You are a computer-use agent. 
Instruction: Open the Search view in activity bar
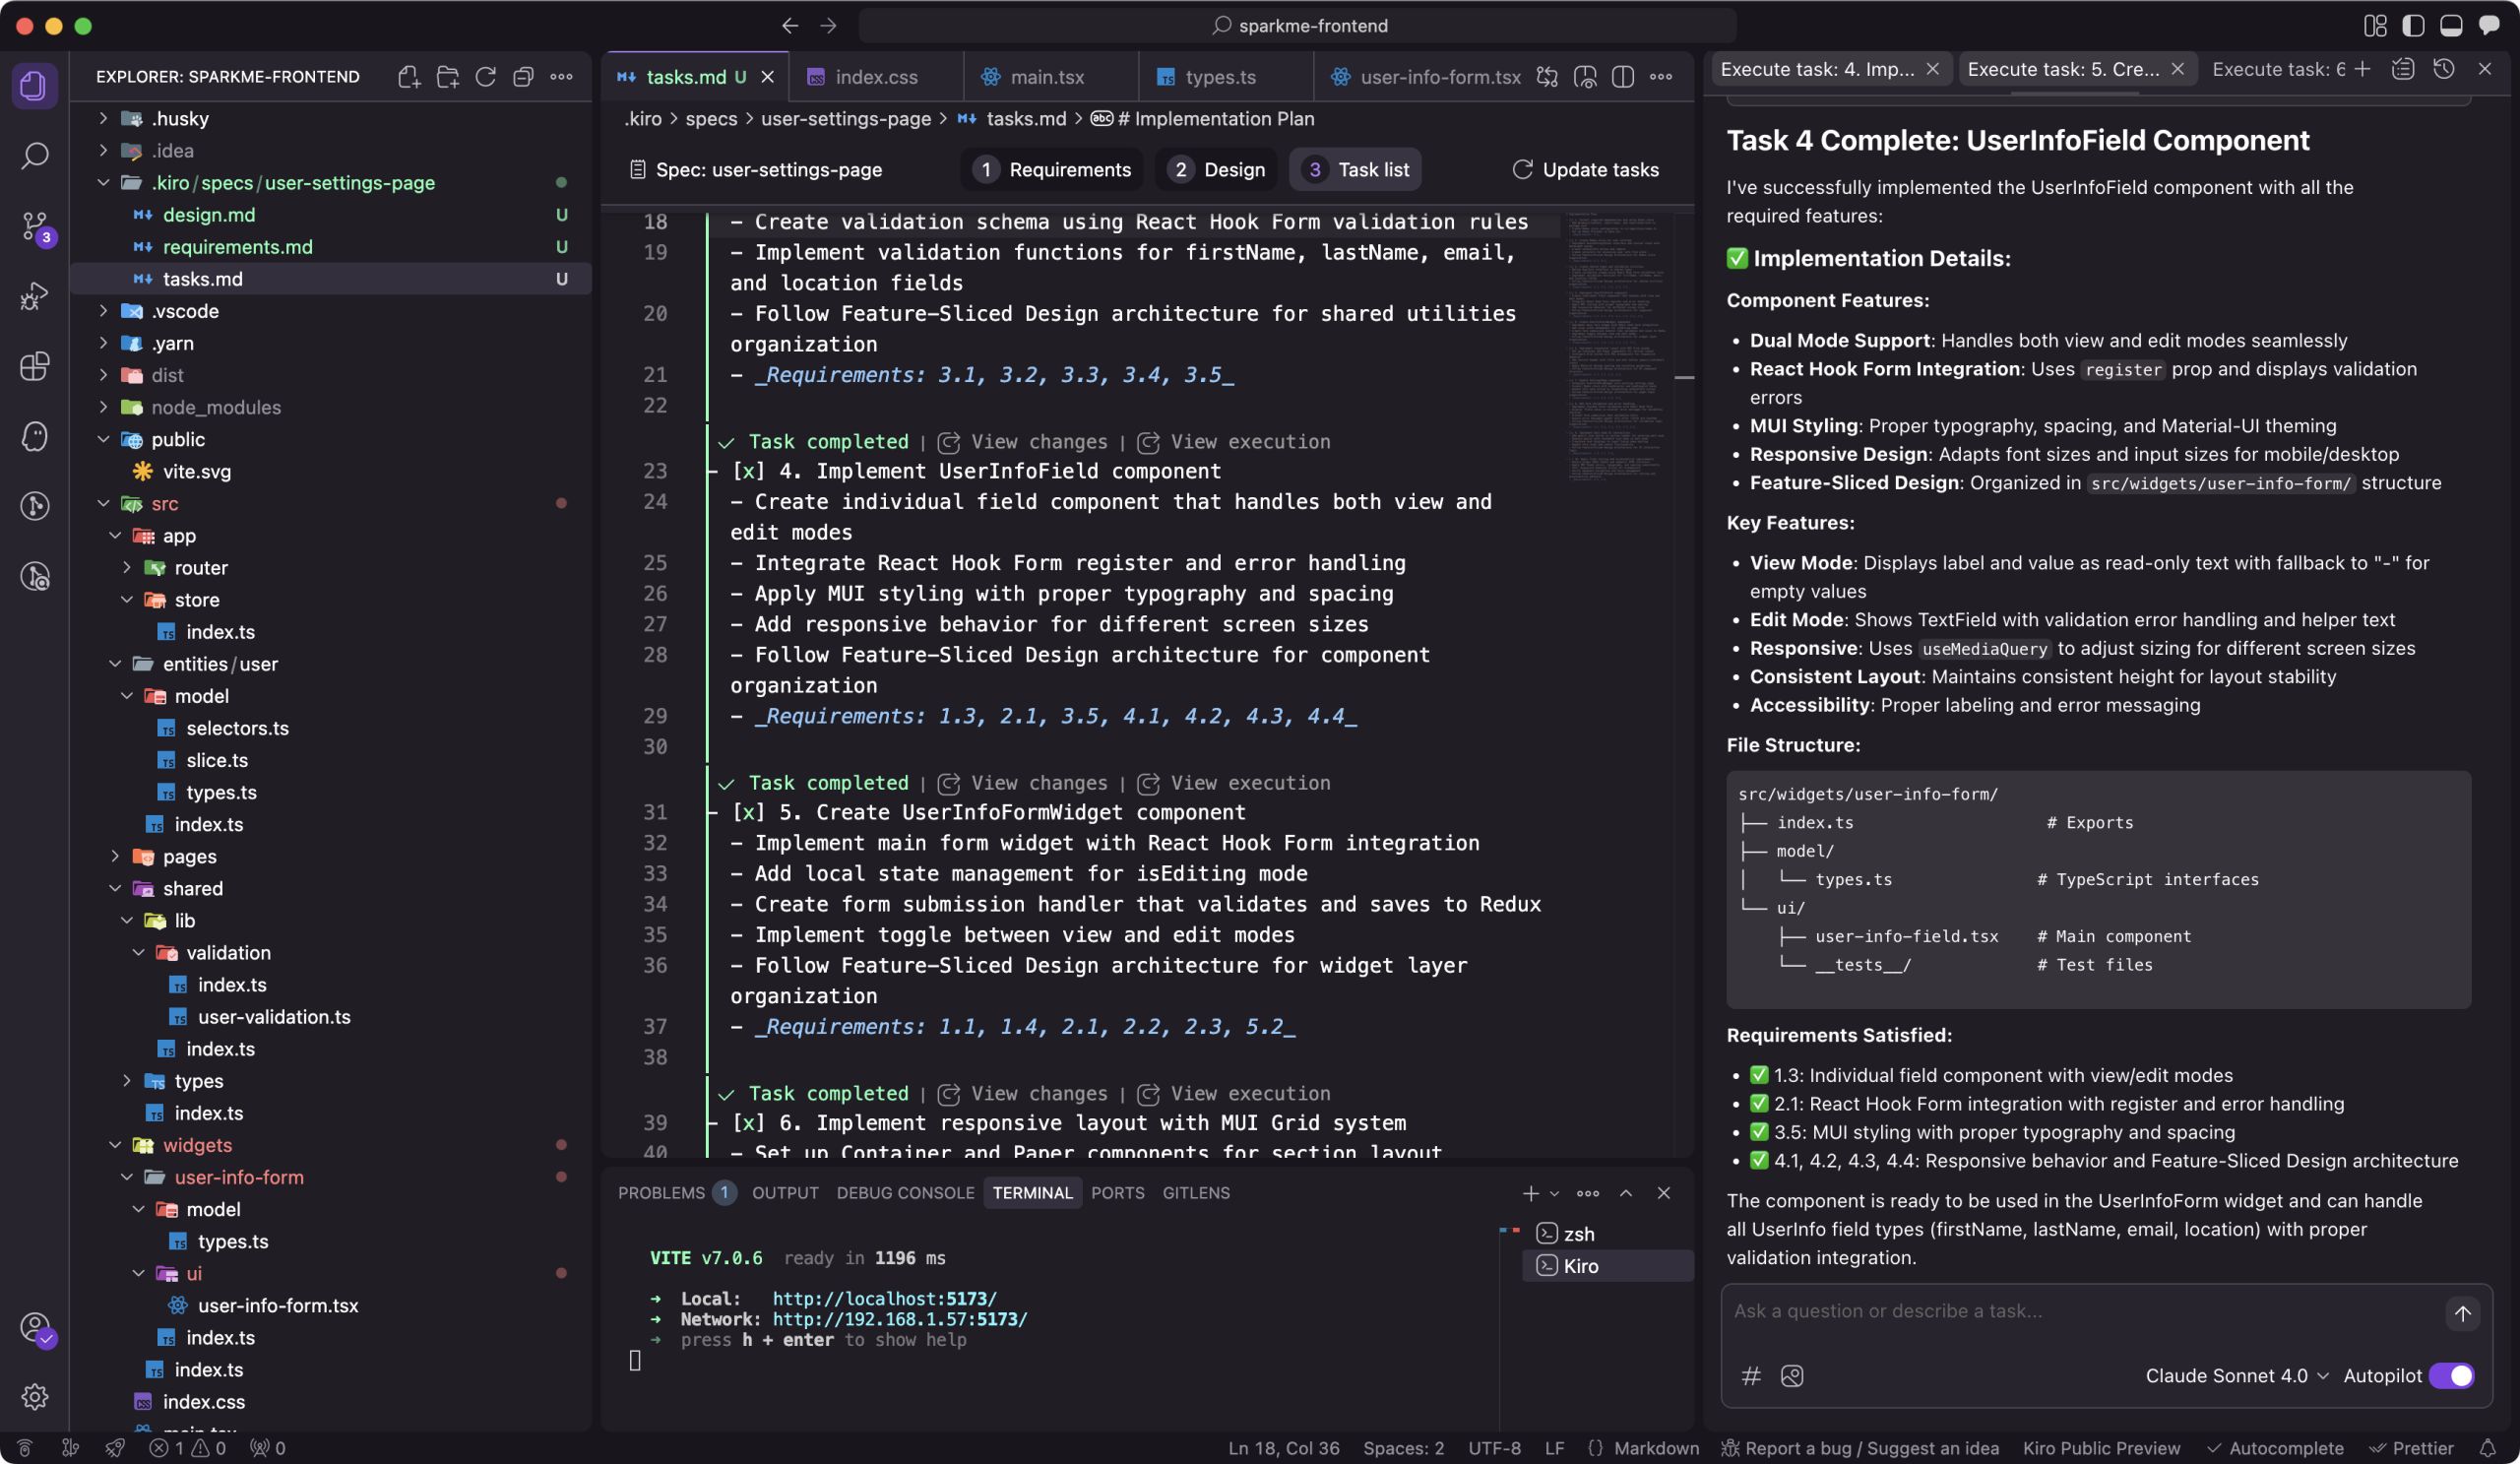(34, 155)
